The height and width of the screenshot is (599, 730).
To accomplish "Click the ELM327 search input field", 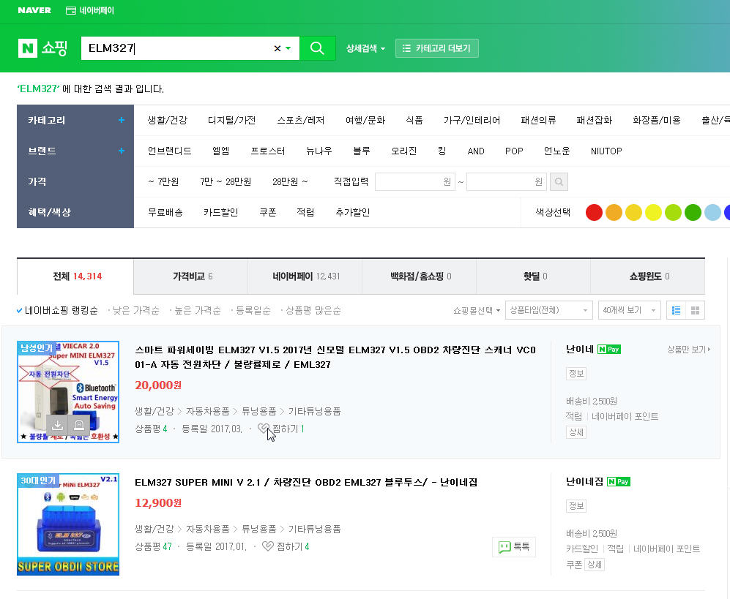I will click(x=177, y=48).
